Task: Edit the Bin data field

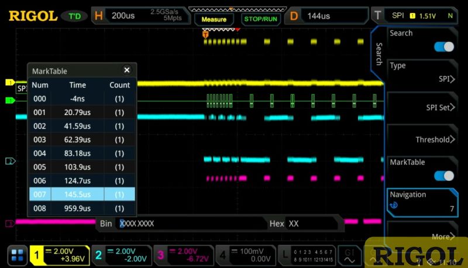Action: click(x=191, y=224)
